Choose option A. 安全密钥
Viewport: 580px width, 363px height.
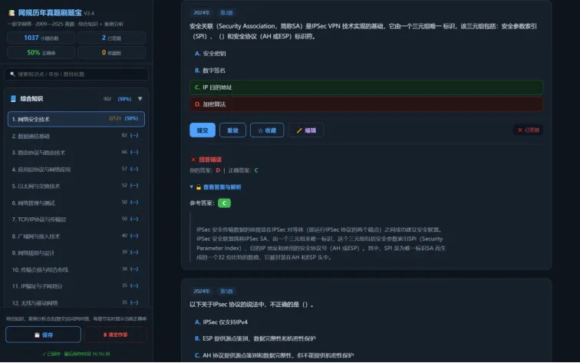pos(366,54)
